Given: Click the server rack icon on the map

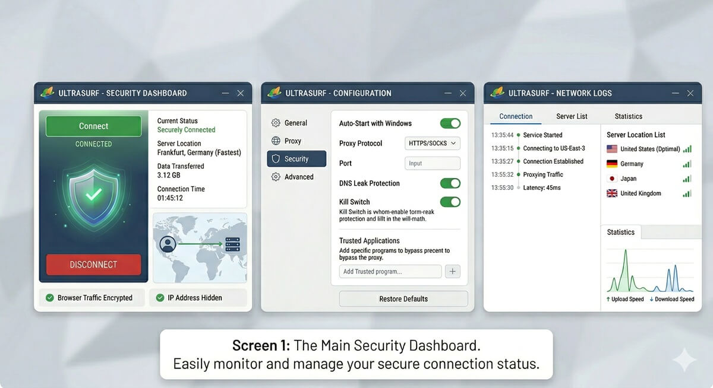Looking at the screenshot, I should pos(231,243).
